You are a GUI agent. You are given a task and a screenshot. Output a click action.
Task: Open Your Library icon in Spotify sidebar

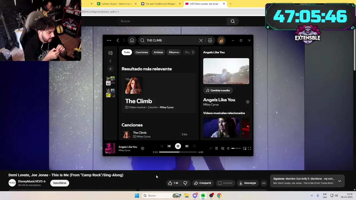pos(110,53)
